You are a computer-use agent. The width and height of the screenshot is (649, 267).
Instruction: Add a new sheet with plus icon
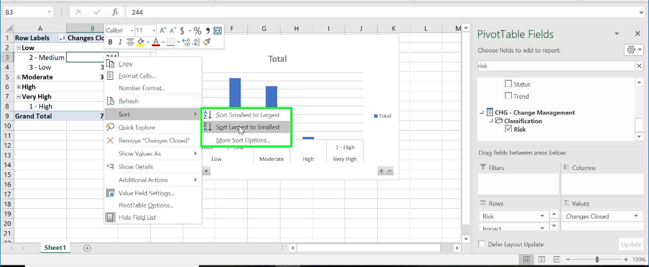(87, 248)
